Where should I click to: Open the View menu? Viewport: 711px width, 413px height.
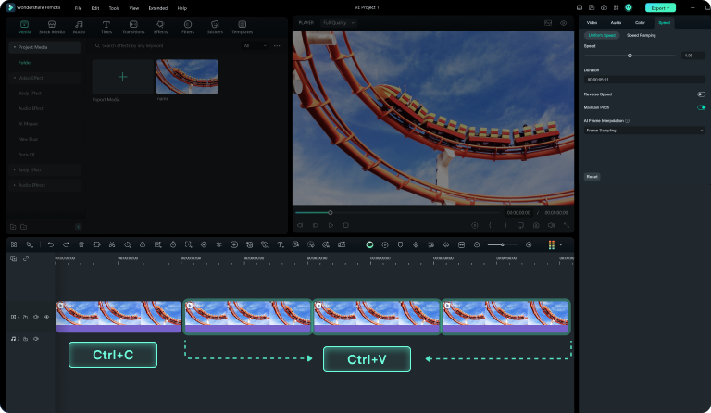133,8
